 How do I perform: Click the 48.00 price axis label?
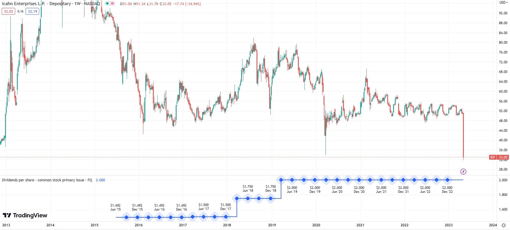pos(503,121)
